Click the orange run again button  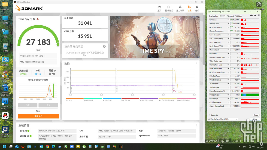tap(38, 116)
